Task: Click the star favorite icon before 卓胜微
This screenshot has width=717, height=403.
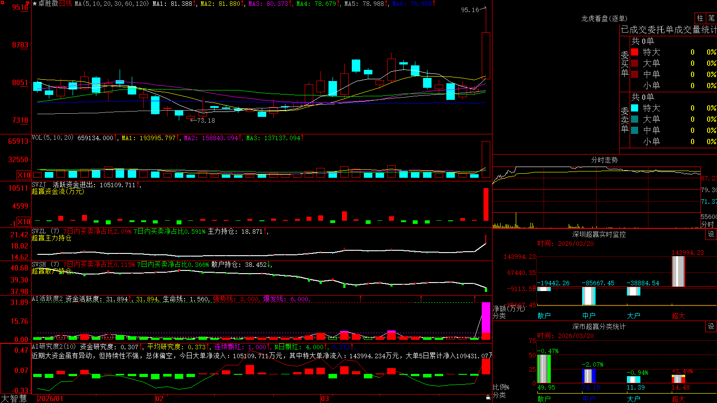Action: coord(35,4)
